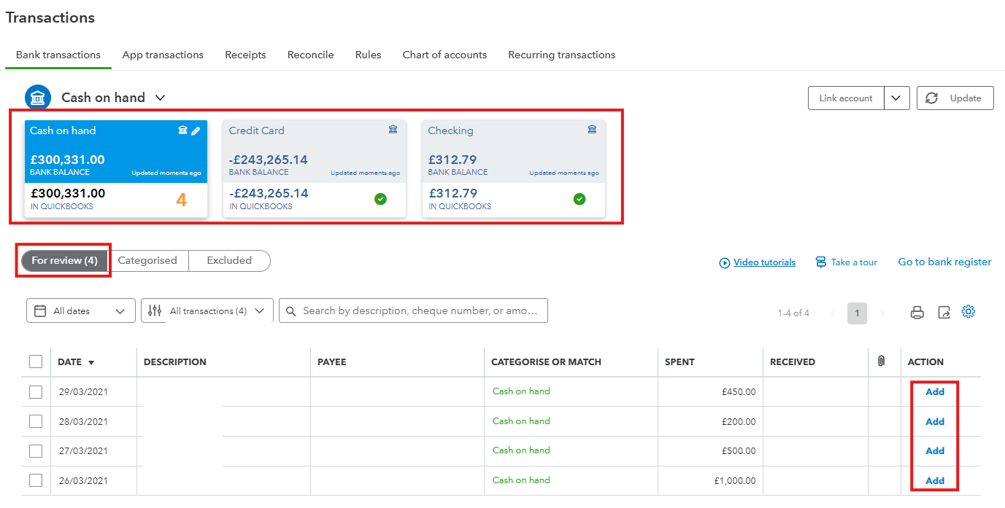Select the For review (4) tab
Screen dimensions: 1005x508
tap(64, 261)
